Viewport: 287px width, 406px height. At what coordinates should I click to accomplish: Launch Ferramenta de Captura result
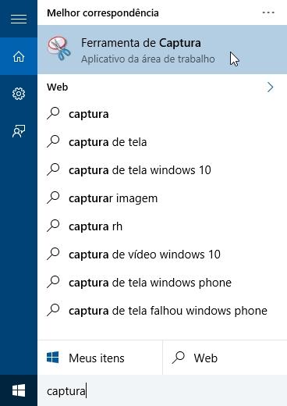[x=162, y=50]
